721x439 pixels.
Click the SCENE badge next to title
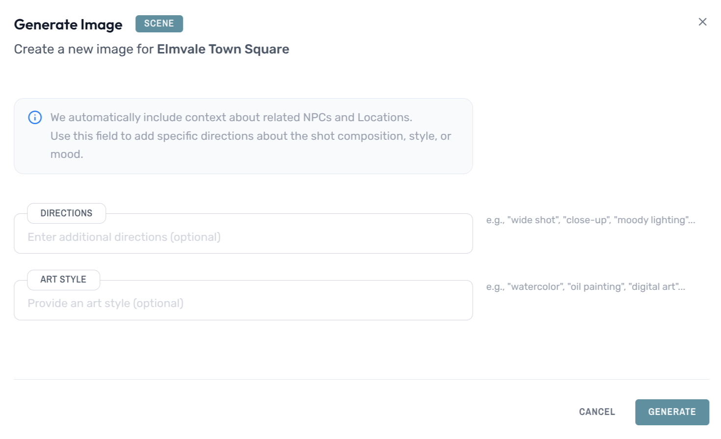tap(159, 24)
